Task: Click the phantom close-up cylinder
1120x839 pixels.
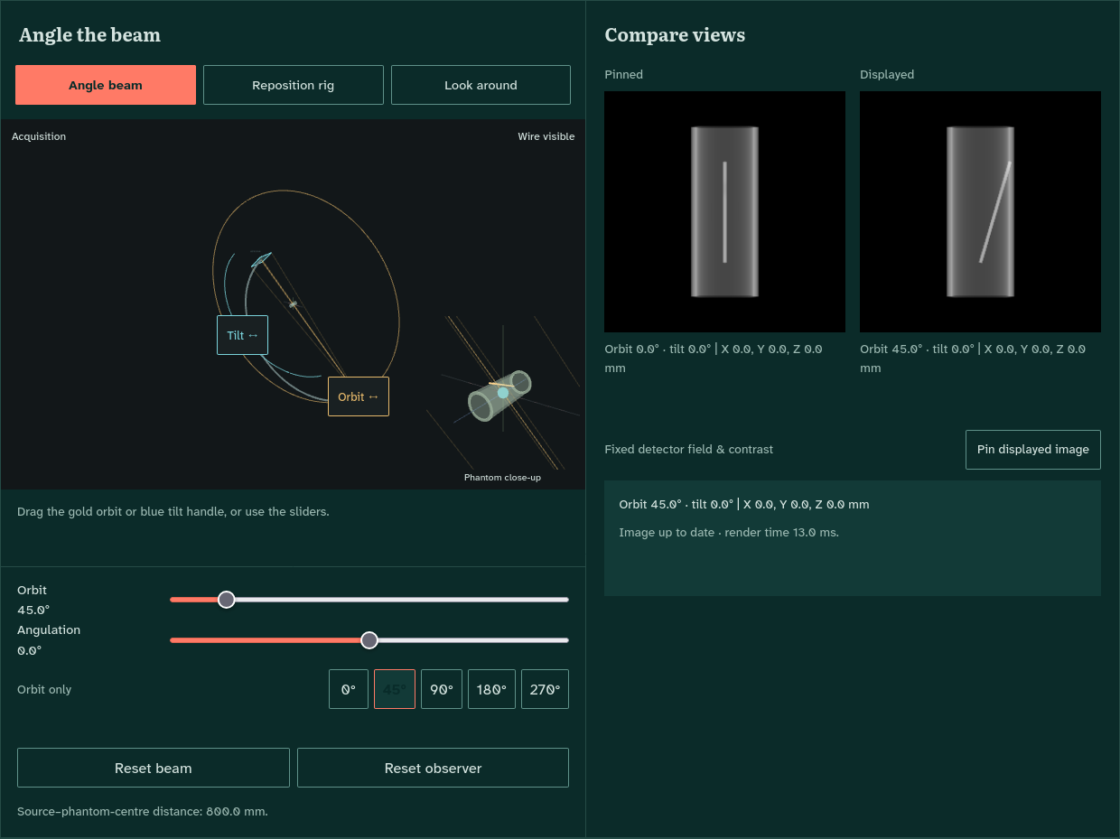Action: [x=500, y=397]
